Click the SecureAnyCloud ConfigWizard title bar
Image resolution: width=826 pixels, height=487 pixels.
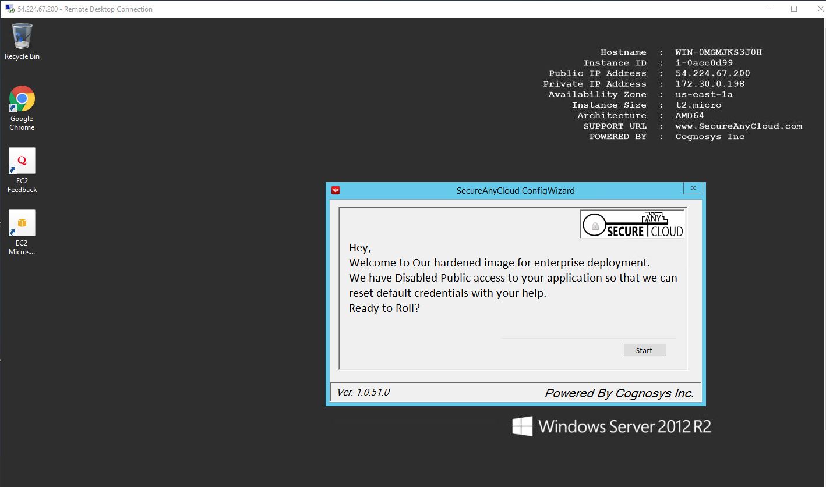tap(515, 190)
